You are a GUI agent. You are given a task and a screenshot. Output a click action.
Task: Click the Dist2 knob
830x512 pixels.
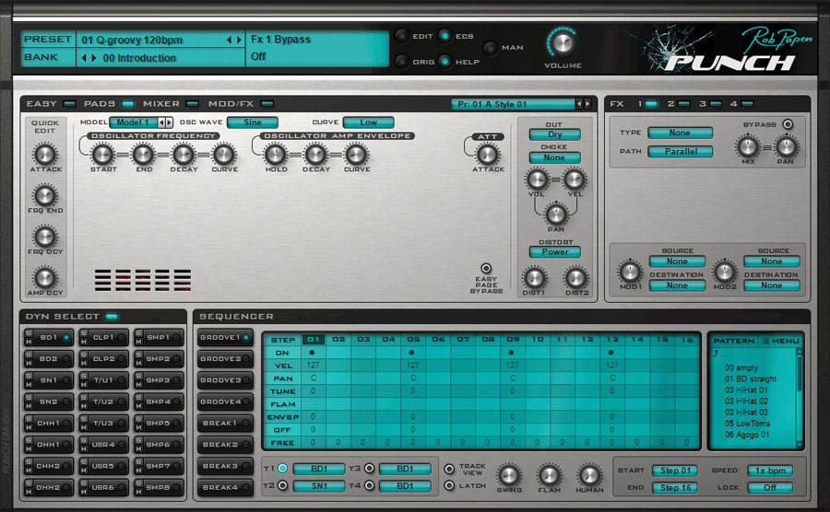tap(575, 278)
